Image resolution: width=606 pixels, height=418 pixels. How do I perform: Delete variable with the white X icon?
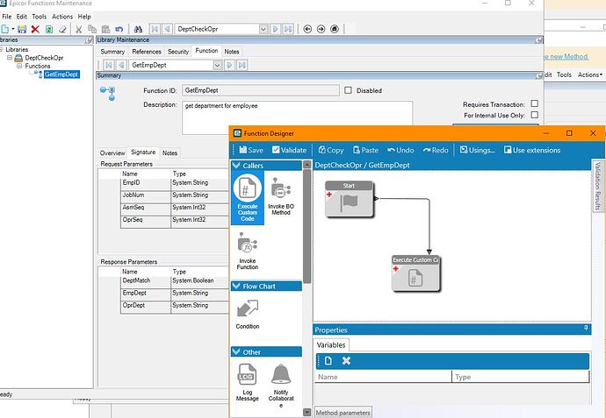tap(346, 360)
